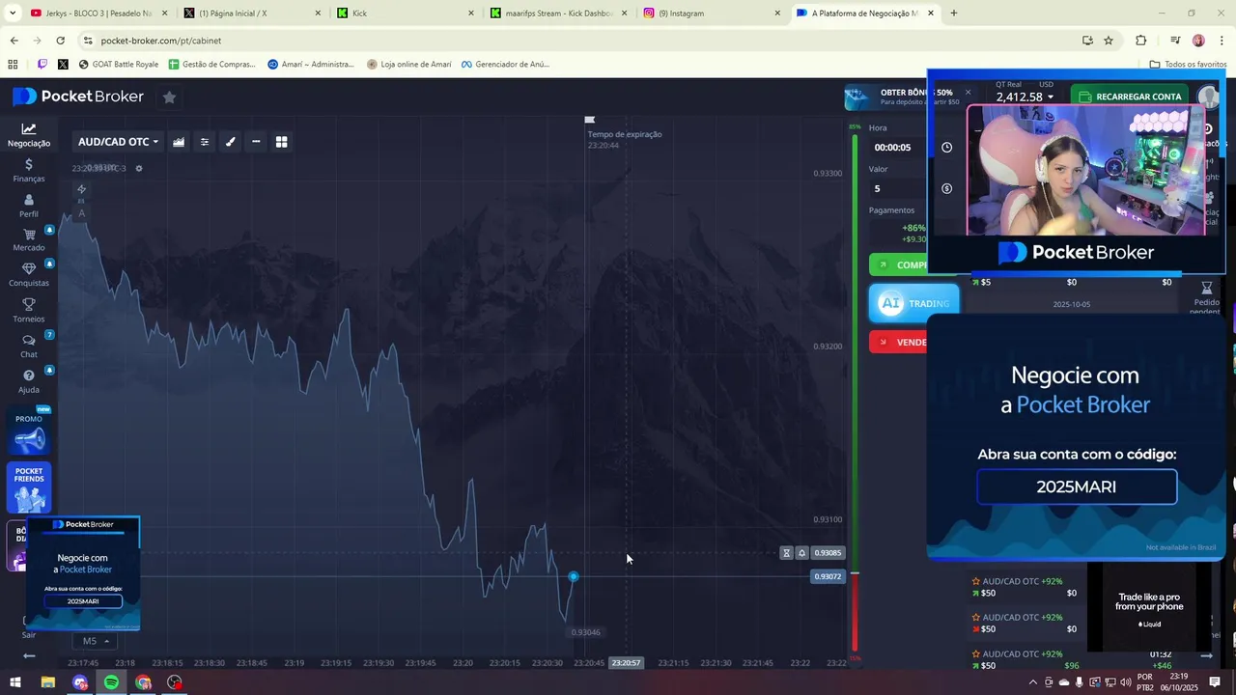Expand the AUD/CAD OTC asset dropdown
The height and width of the screenshot is (695, 1236).
(x=118, y=142)
